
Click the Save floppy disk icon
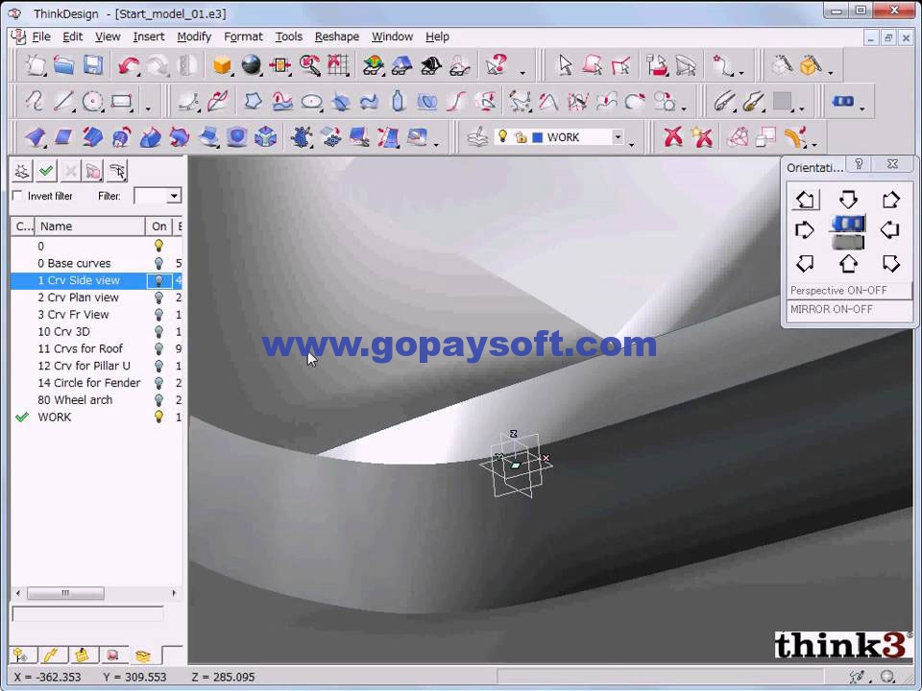pos(93,64)
